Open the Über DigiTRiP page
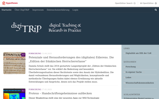Viewport: 159px width, 99px height. [22, 10]
